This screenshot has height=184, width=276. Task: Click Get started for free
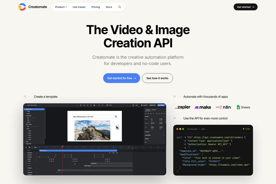(121, 78)
